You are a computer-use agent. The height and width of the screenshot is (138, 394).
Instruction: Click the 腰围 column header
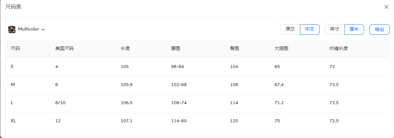[x=176, y=49]
